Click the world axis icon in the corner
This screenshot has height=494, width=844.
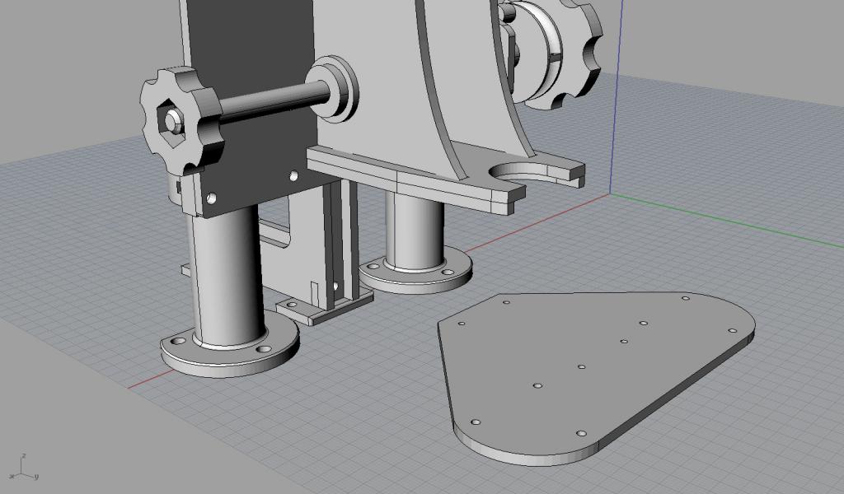(25, 469)
